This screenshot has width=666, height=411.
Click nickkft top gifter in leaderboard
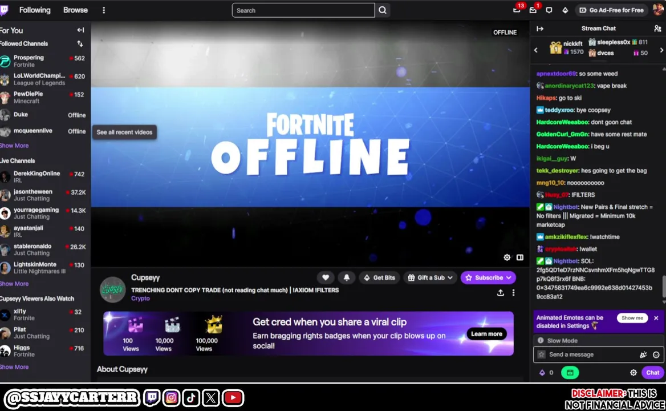[567, 47]
